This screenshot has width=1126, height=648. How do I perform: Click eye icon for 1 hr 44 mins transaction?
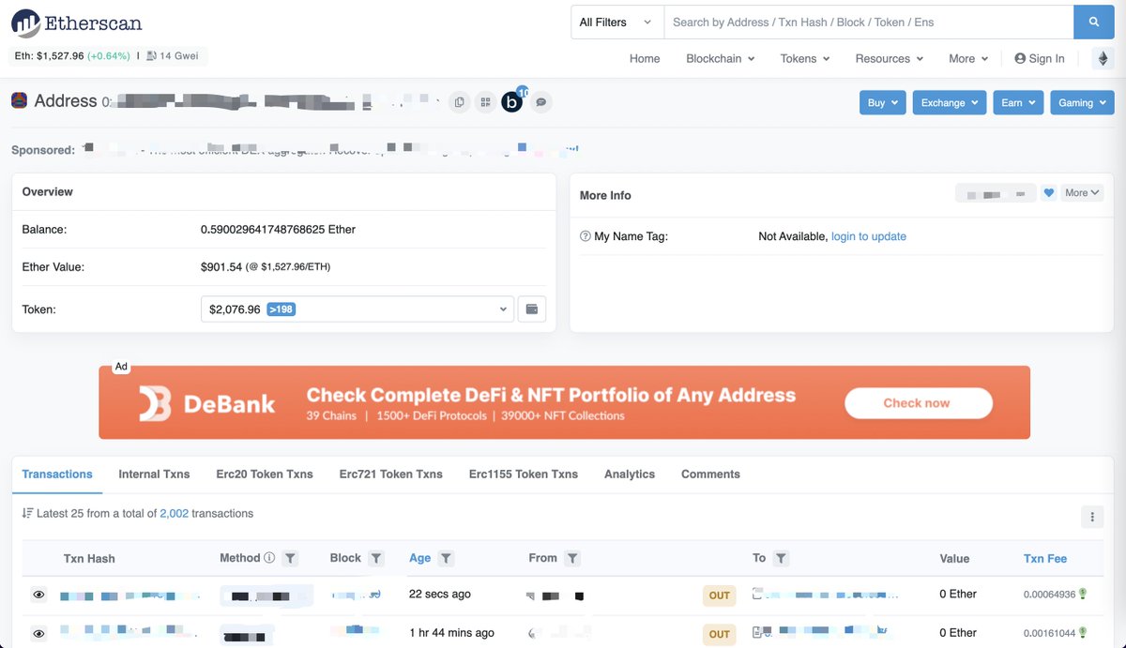point(38,634)
